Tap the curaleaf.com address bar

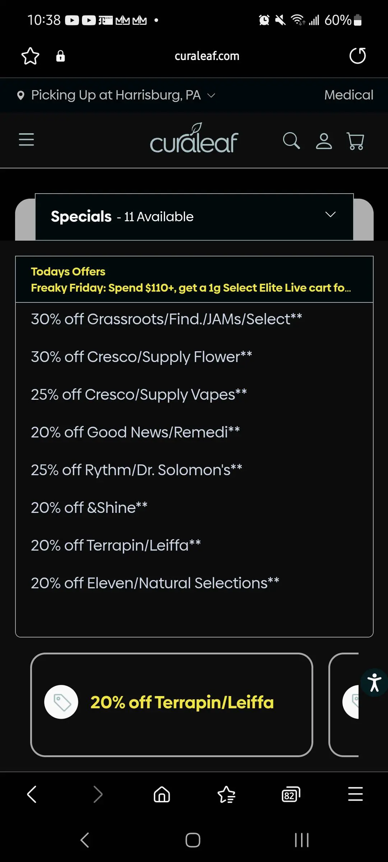coord(207,56)
